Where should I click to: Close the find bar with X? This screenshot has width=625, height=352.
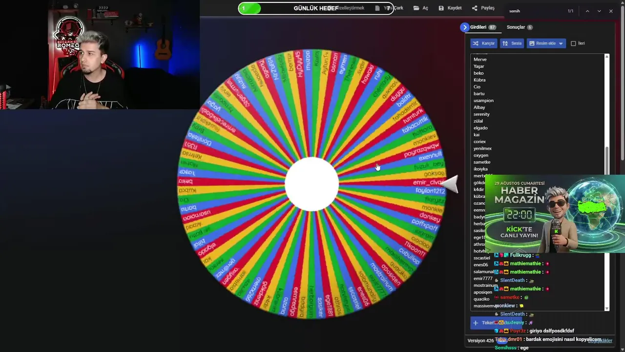[611, 11]
